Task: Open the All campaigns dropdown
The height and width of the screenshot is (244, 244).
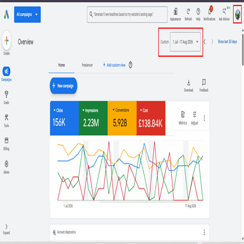Action: 27,15
